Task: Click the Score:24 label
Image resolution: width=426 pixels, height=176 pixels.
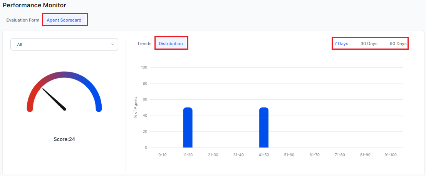Action: point(64,139)
